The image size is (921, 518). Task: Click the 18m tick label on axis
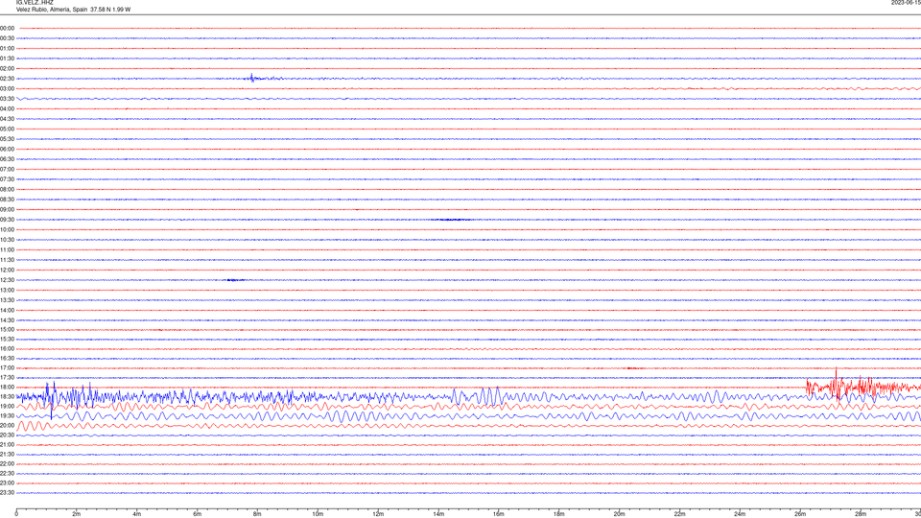(x=559, y=514)
